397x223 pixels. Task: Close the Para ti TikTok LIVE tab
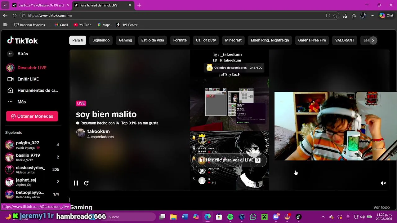pyautogui.click(x=130, y=5)
